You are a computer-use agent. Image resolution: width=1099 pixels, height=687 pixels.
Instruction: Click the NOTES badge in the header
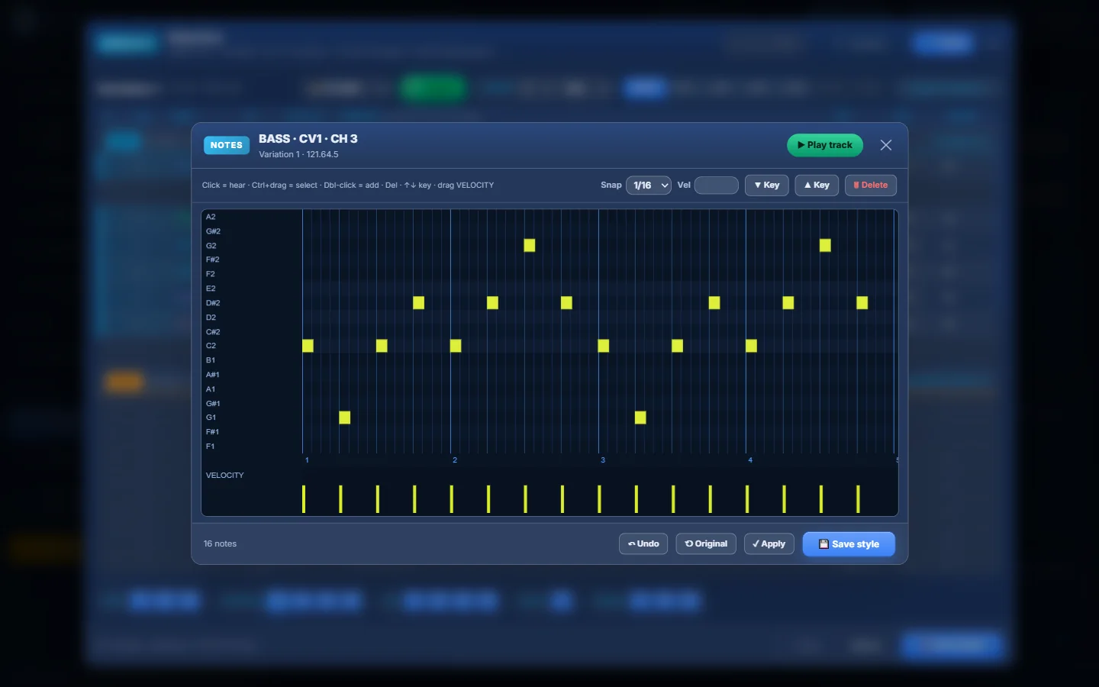point(227,145)
